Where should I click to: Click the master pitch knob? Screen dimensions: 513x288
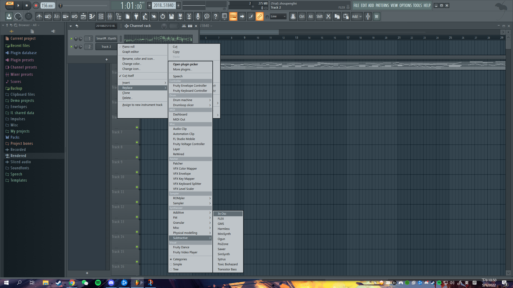(28, 17)
